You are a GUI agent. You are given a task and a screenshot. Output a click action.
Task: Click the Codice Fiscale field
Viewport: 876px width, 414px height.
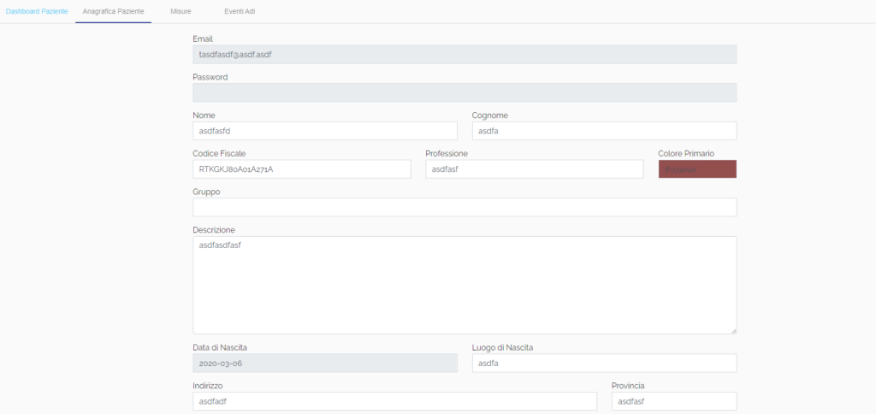pyautogui.click(x=302, y=169)
